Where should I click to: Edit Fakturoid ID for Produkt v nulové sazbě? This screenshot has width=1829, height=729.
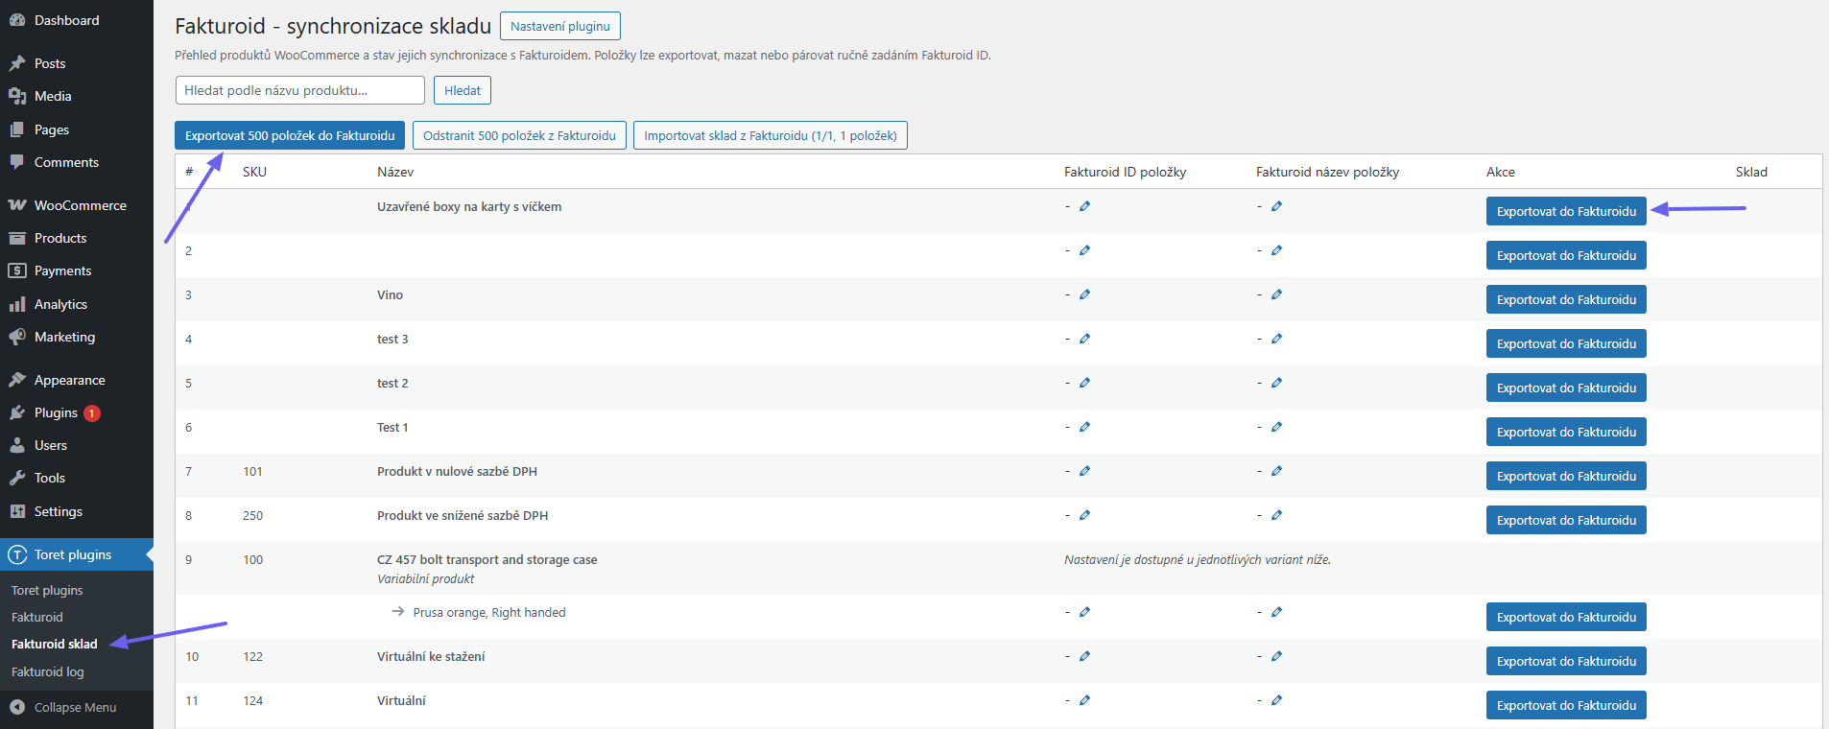click(x=1084, y=471)
